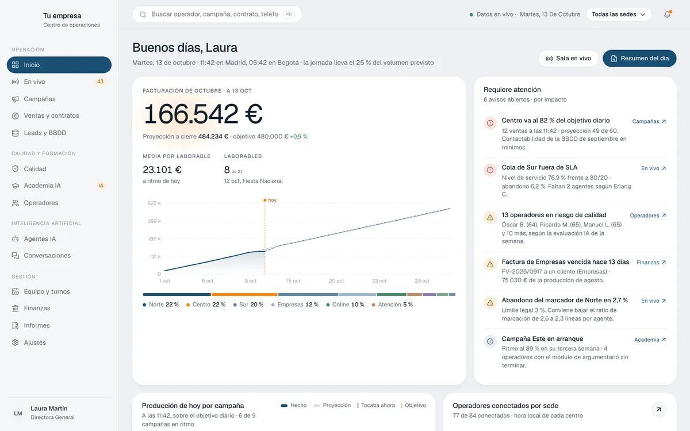Click the broadcast icon in Sala en vivo

[x=549, y=59]
